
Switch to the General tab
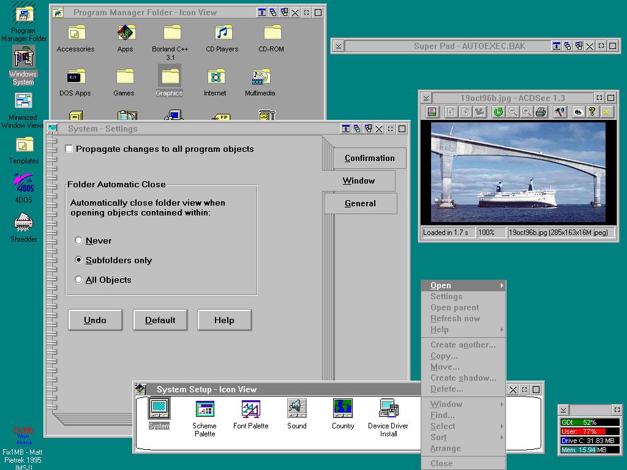click(x=360, y=203)
